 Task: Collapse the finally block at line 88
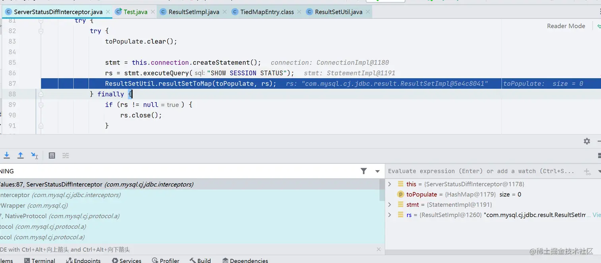[x=41, y=94]
